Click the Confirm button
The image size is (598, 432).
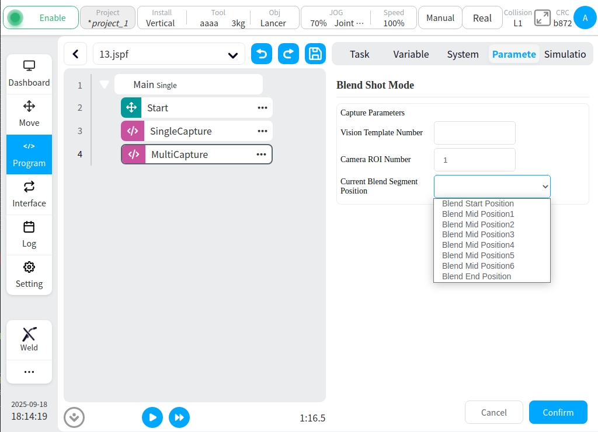click(x=558, y=412)
